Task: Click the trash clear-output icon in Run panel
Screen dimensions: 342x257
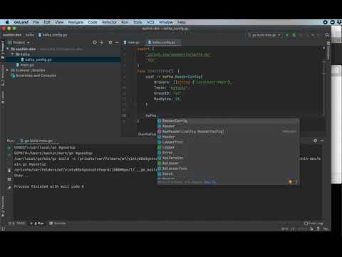Action: tap(9, 170)
